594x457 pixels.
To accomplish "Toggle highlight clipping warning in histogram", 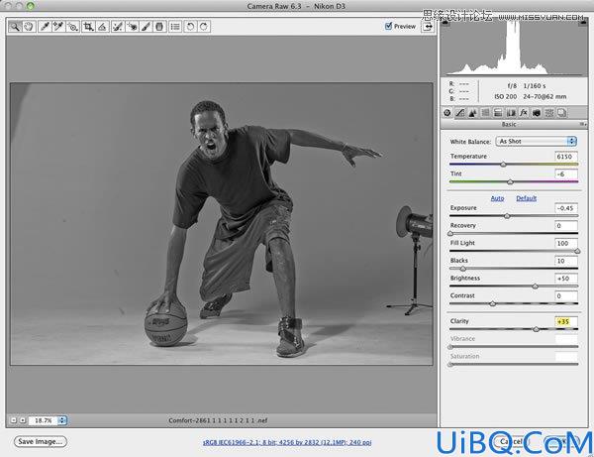I will 582,24.
